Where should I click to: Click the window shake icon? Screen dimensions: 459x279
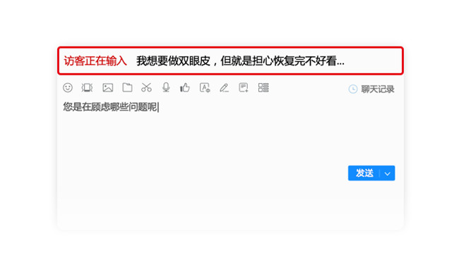tap(87, 87)
